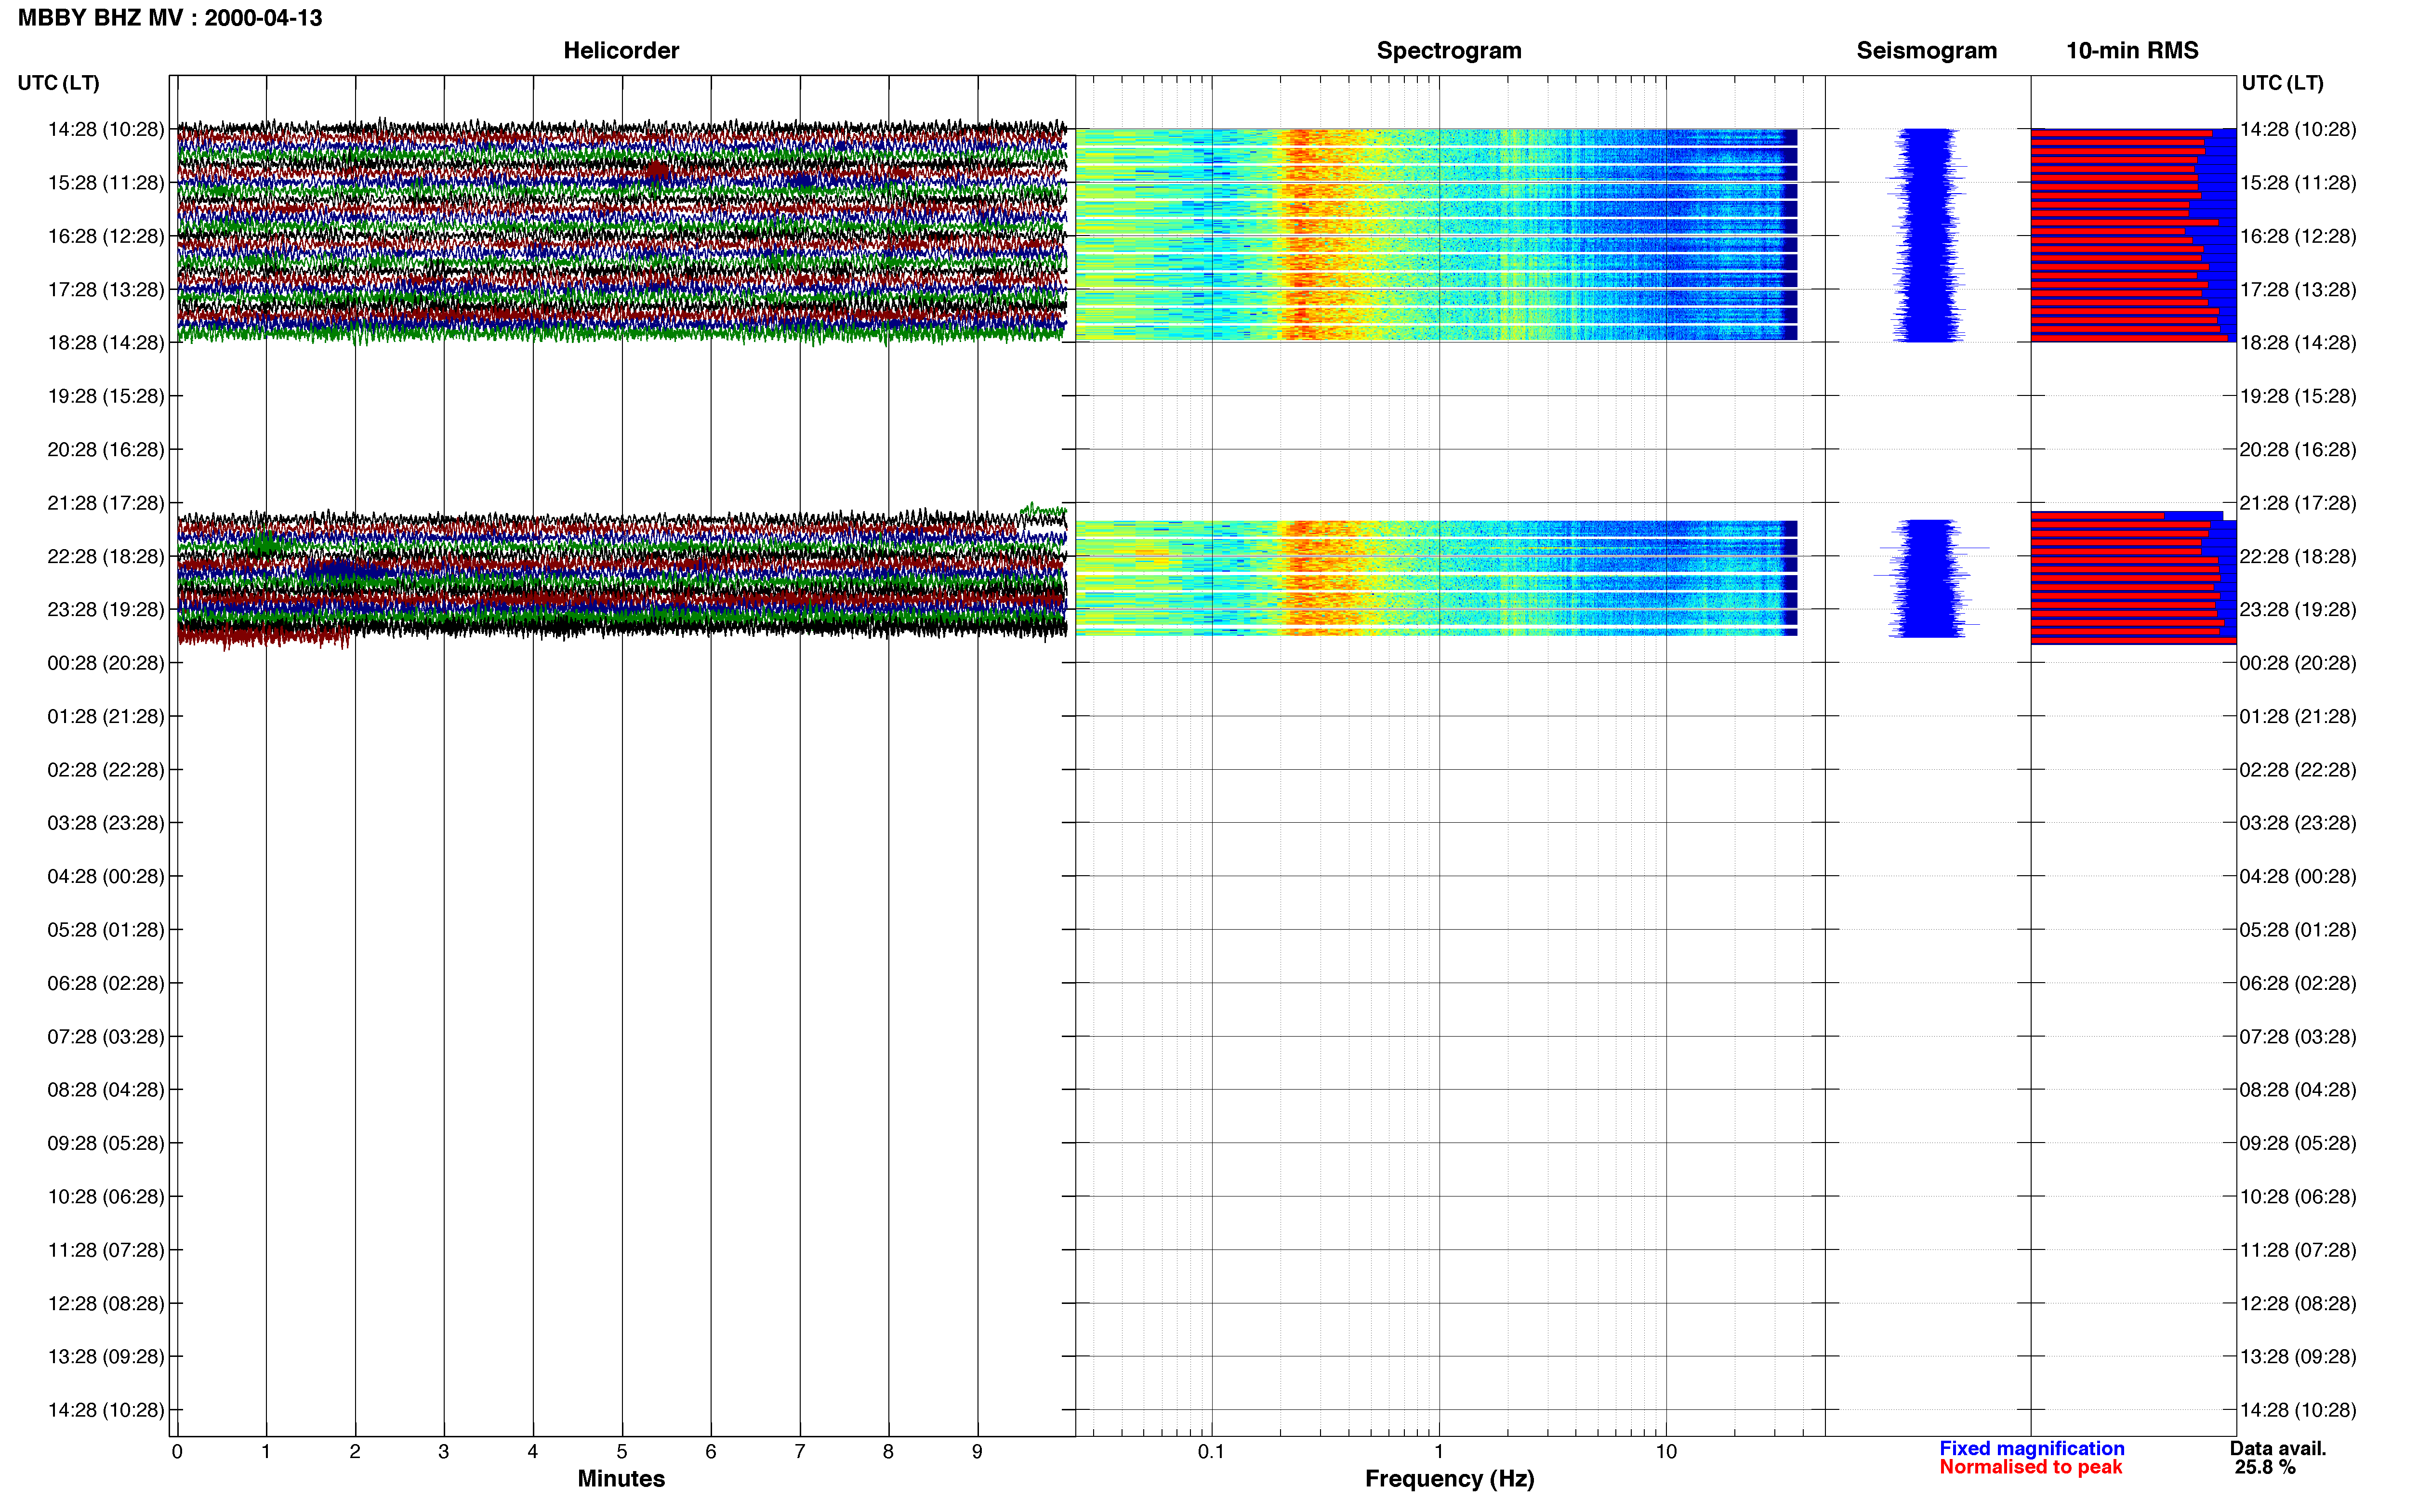Click the left '09:28 (05:28)' time label
Screen dimensions: 2418x1512
pyautogui.click(x=105, y=1143)
